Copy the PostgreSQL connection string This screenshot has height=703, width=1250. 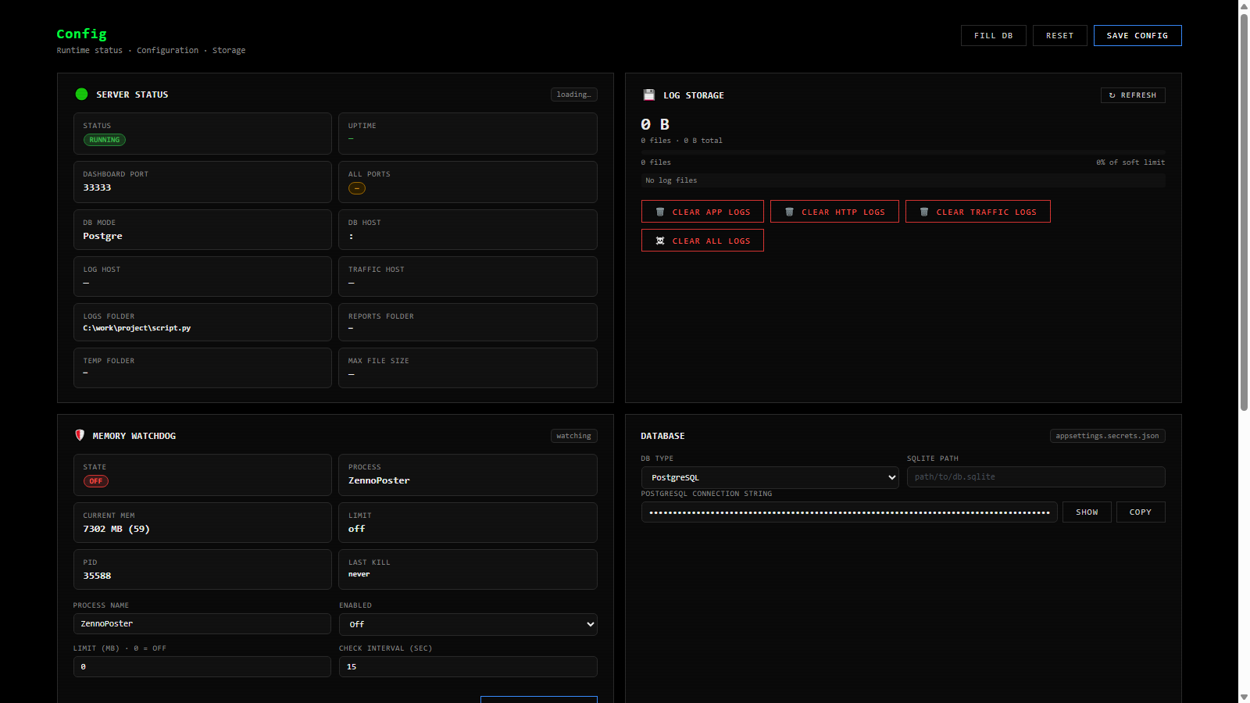[x=1141, y=512]
